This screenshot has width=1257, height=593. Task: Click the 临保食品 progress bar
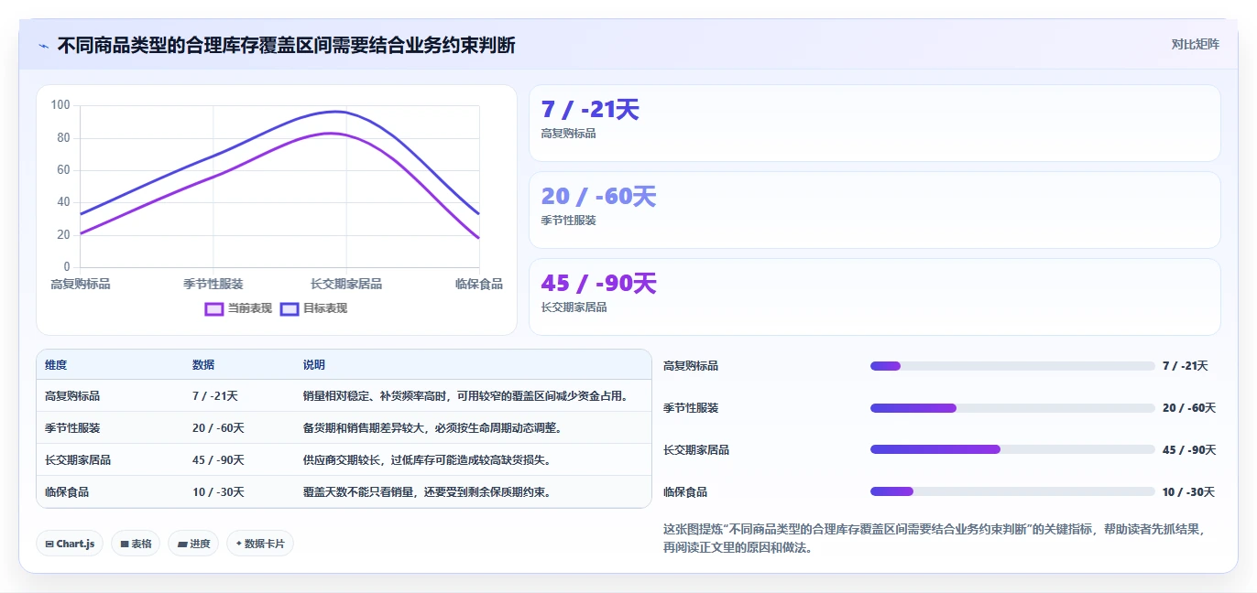click(x=1012, y=492)
